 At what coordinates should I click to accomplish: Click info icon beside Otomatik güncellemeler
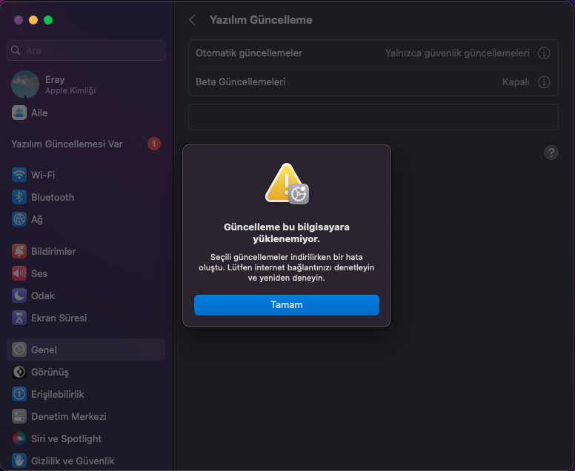click(544, 53)
